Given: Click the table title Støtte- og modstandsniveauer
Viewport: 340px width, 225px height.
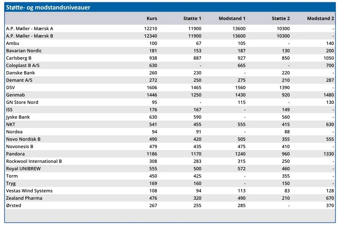Looking at the screenshot, I should pos(48,7).
